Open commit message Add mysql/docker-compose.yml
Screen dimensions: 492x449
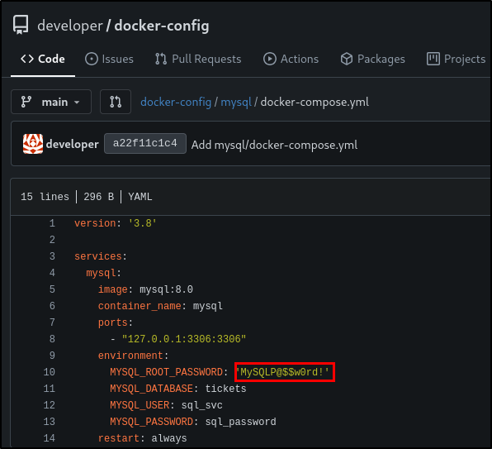[275, 145]
